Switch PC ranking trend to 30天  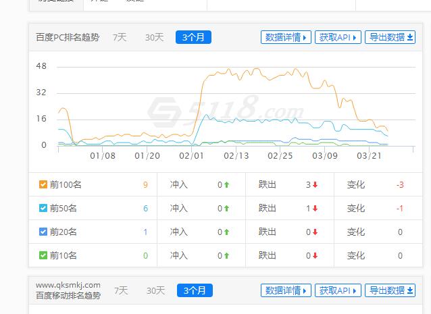pos(155,37)
